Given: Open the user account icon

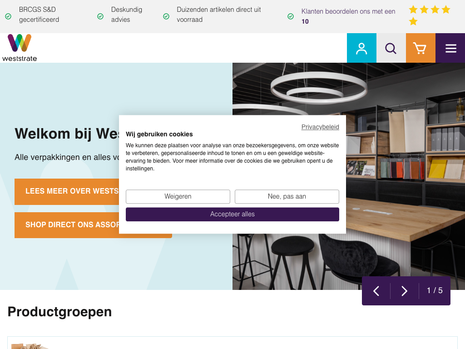Looking at the screenshot, I should coord(361,48).
